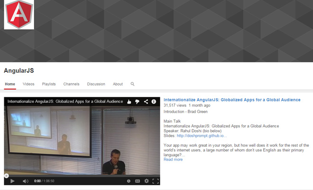Select the Home tab
The height and width of the screenshot is (190, 313).
point(10,84)
